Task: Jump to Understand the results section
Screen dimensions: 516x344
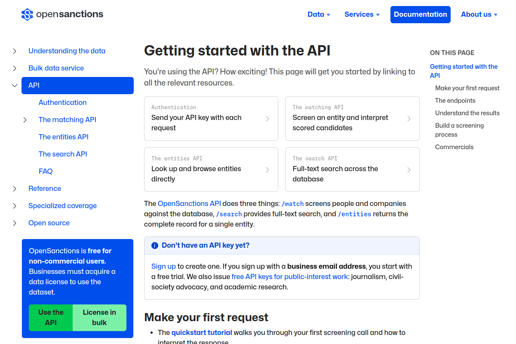Action: coord(467,113)
